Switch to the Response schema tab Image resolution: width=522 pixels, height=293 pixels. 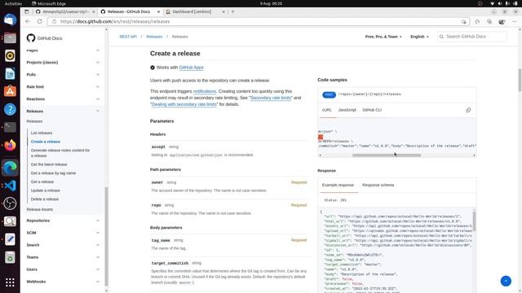click(x=378, y=185)
